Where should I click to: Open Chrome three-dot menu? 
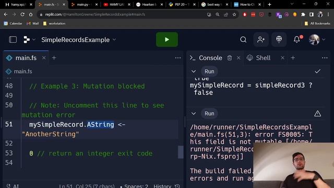click(328, 15)
